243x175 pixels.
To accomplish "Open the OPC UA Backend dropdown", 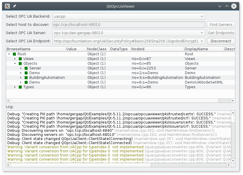I will click(x=129, y=16).
